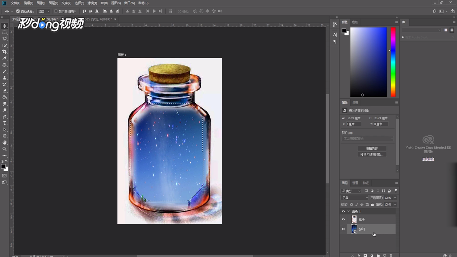Click the 编辑内容 button
The width and height of the screenshot is (457, 257).
click(x=372, y=148)
